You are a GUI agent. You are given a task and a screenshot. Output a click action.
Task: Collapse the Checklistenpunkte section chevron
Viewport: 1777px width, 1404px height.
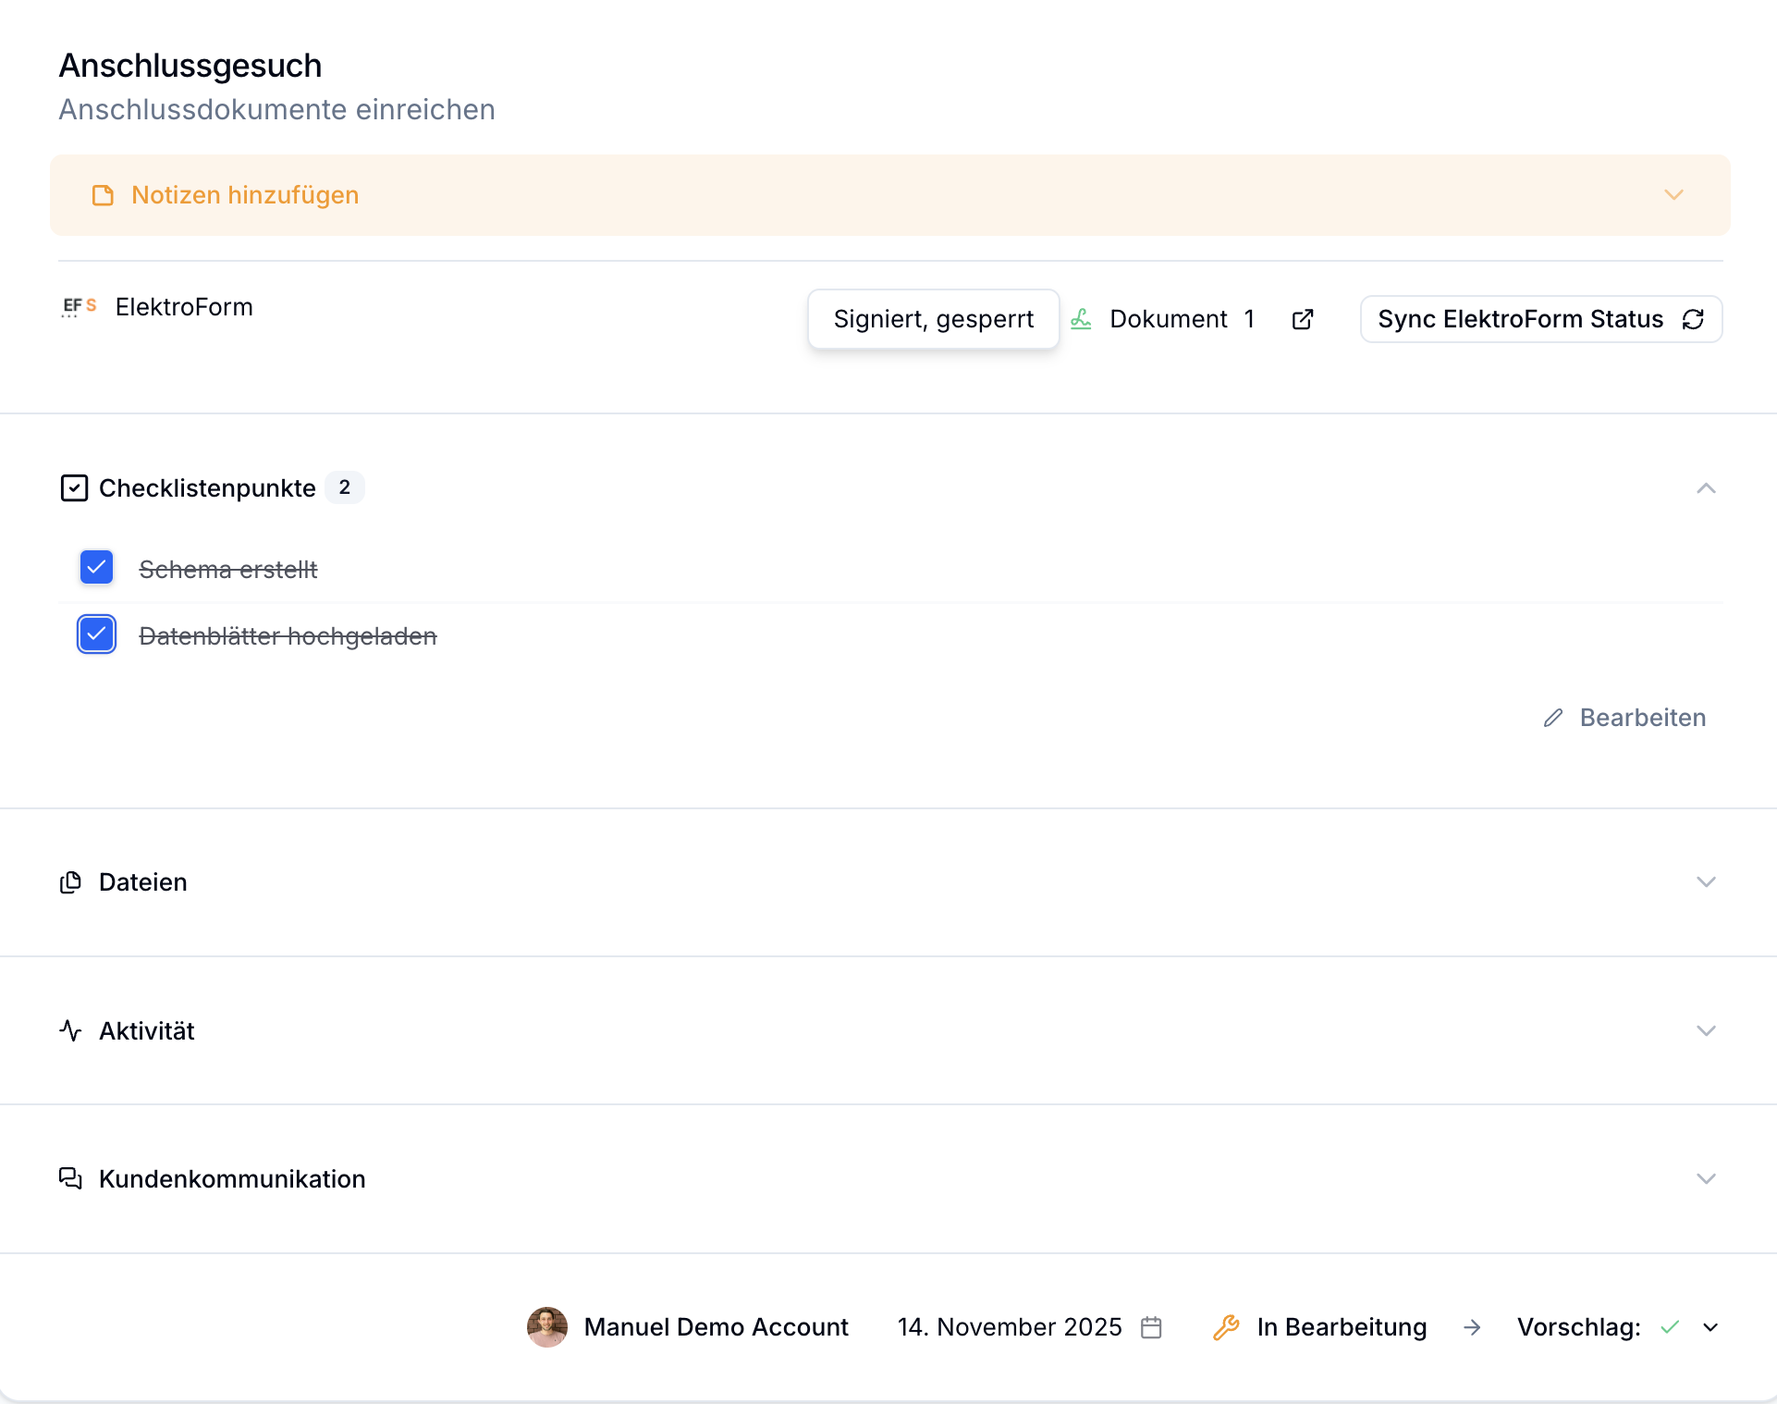point(1706,488)
